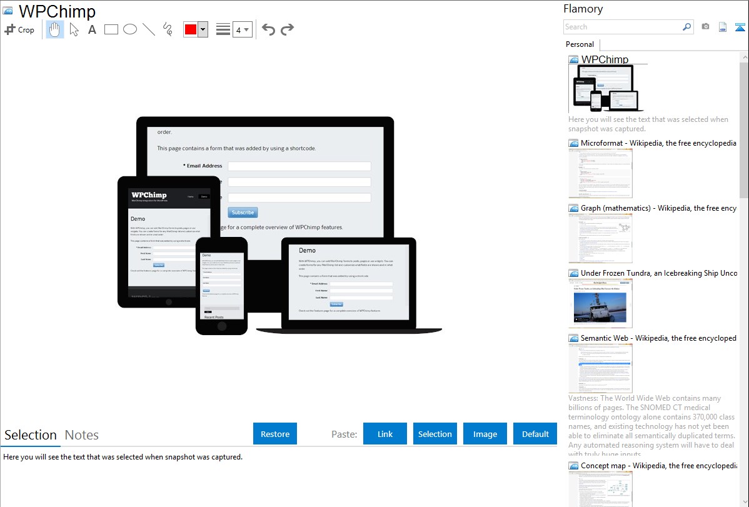Click the red color swatch
The width and height of the screenshot is (749, 507).
tap(191, 29)
